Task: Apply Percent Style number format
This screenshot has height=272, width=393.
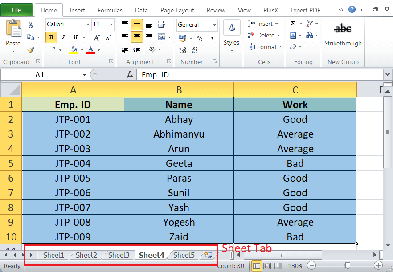Action: (200, 38)
